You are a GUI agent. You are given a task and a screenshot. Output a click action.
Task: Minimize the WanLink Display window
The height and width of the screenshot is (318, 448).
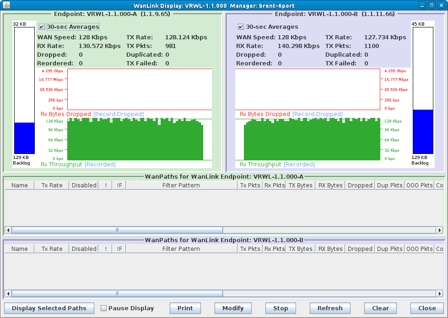tap(422, 5)
